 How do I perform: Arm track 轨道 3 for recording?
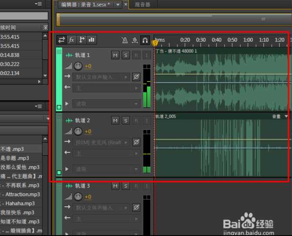pyautogui.click(x=136, y=186)
